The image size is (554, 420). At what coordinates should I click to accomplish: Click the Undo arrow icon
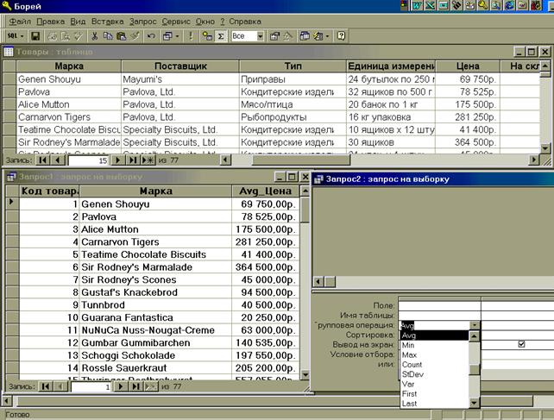[151, 36]
